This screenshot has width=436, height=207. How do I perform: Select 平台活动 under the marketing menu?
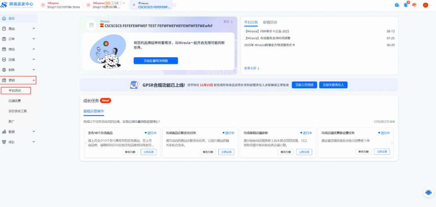(14, 90)
